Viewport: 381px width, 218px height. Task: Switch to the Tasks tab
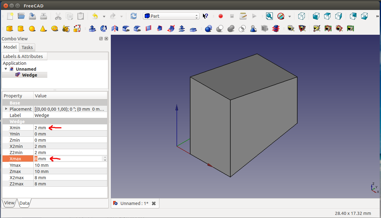click(27, 47)
